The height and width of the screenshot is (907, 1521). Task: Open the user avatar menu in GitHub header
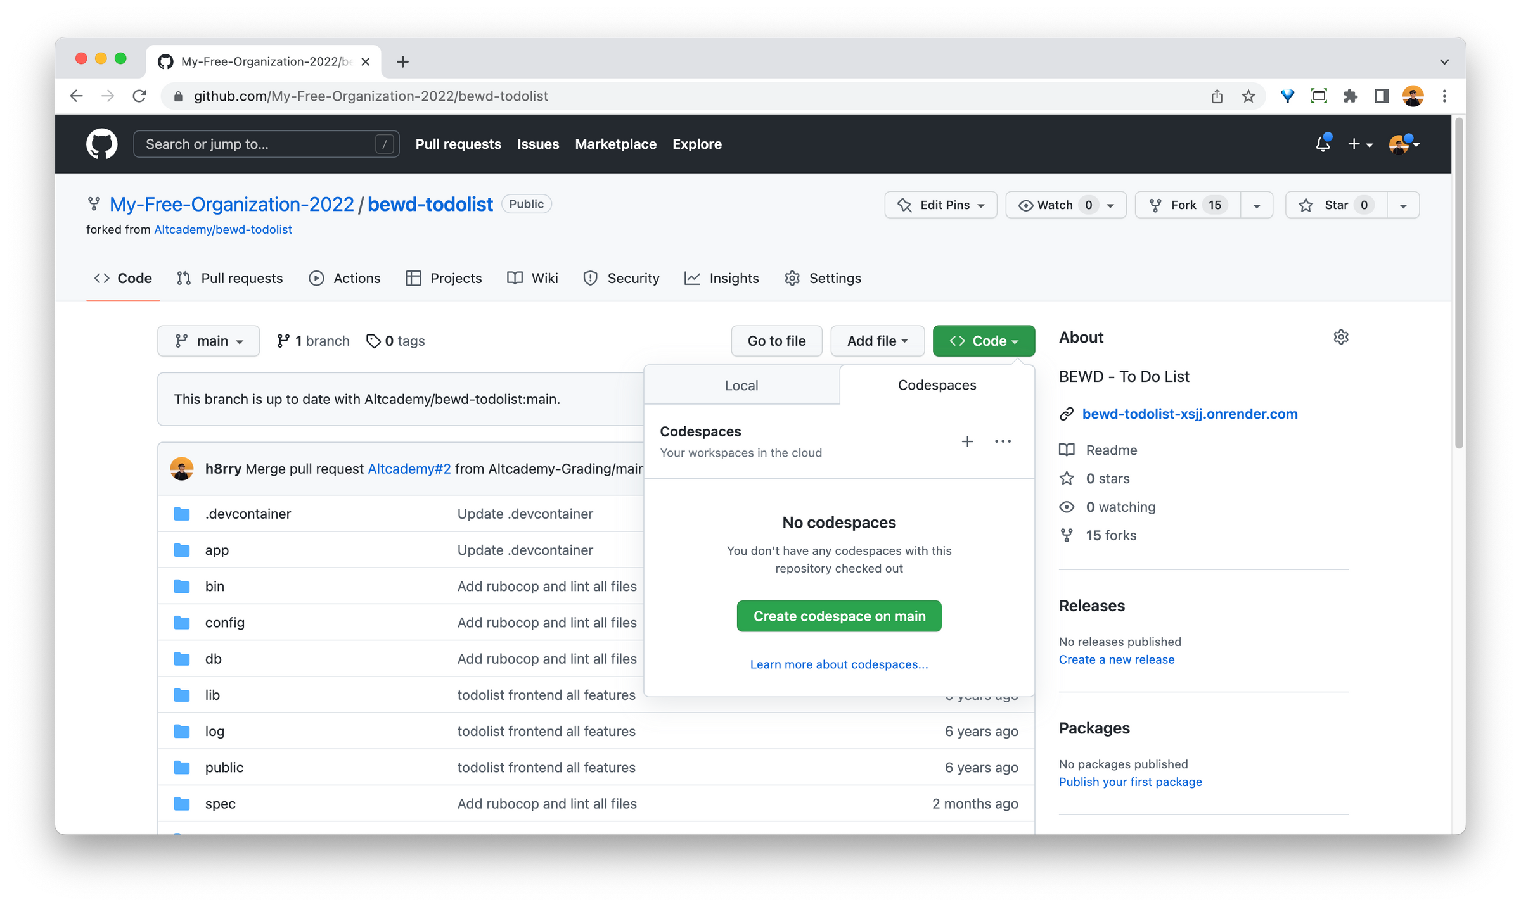tap(1404, 144)
